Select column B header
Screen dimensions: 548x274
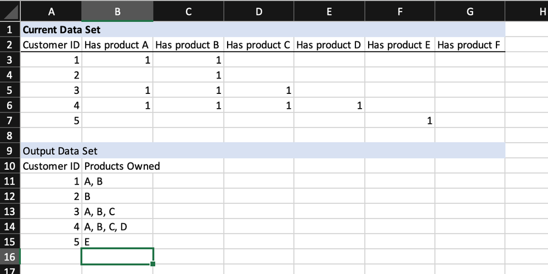click(117, 10)
